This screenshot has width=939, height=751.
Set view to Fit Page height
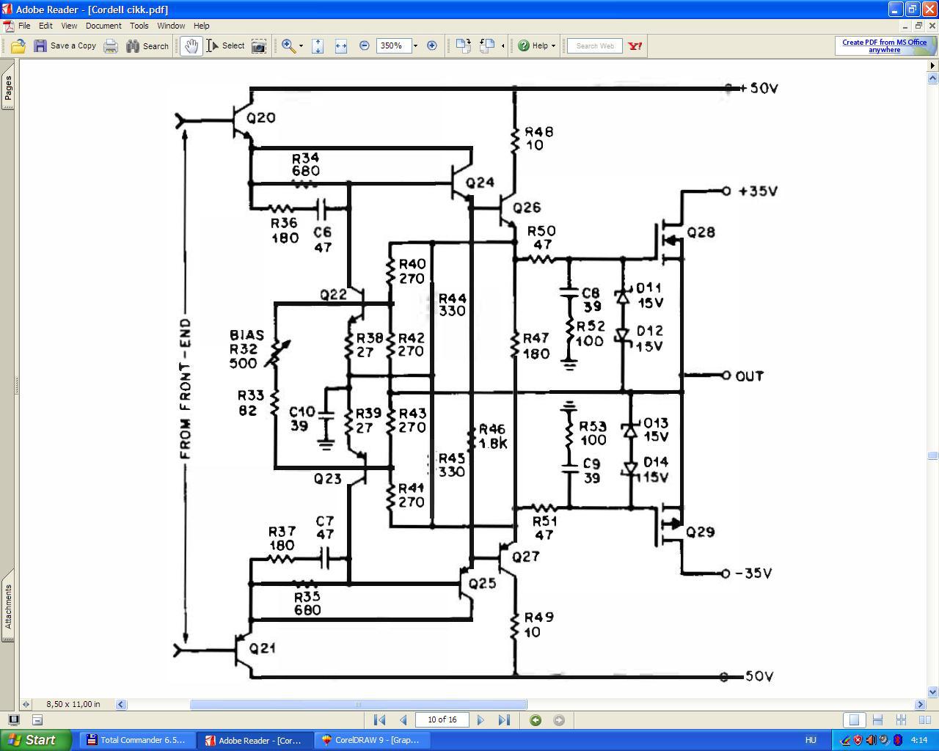click(318, 45)
